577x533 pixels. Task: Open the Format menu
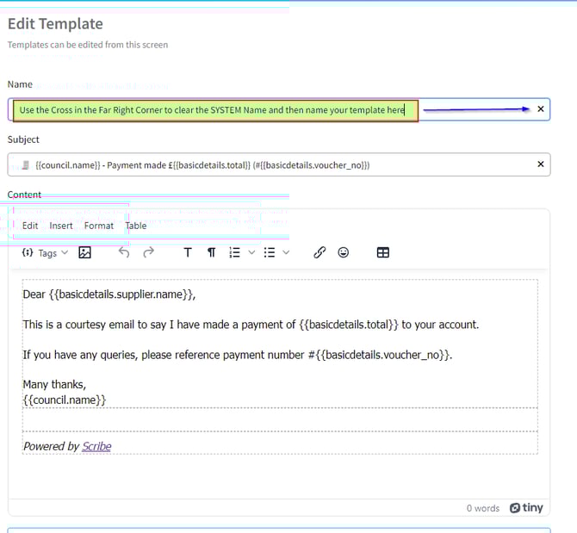click(99, 226)
